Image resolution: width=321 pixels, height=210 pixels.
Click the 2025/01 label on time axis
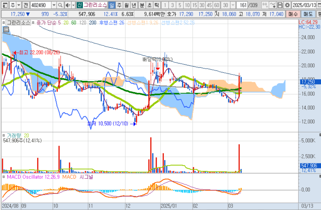tap(169, 206)
